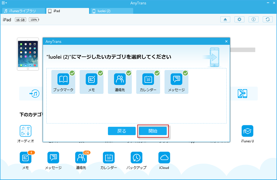Open the iCloud category
277x180 pixels.
click(x=164, y=160)
